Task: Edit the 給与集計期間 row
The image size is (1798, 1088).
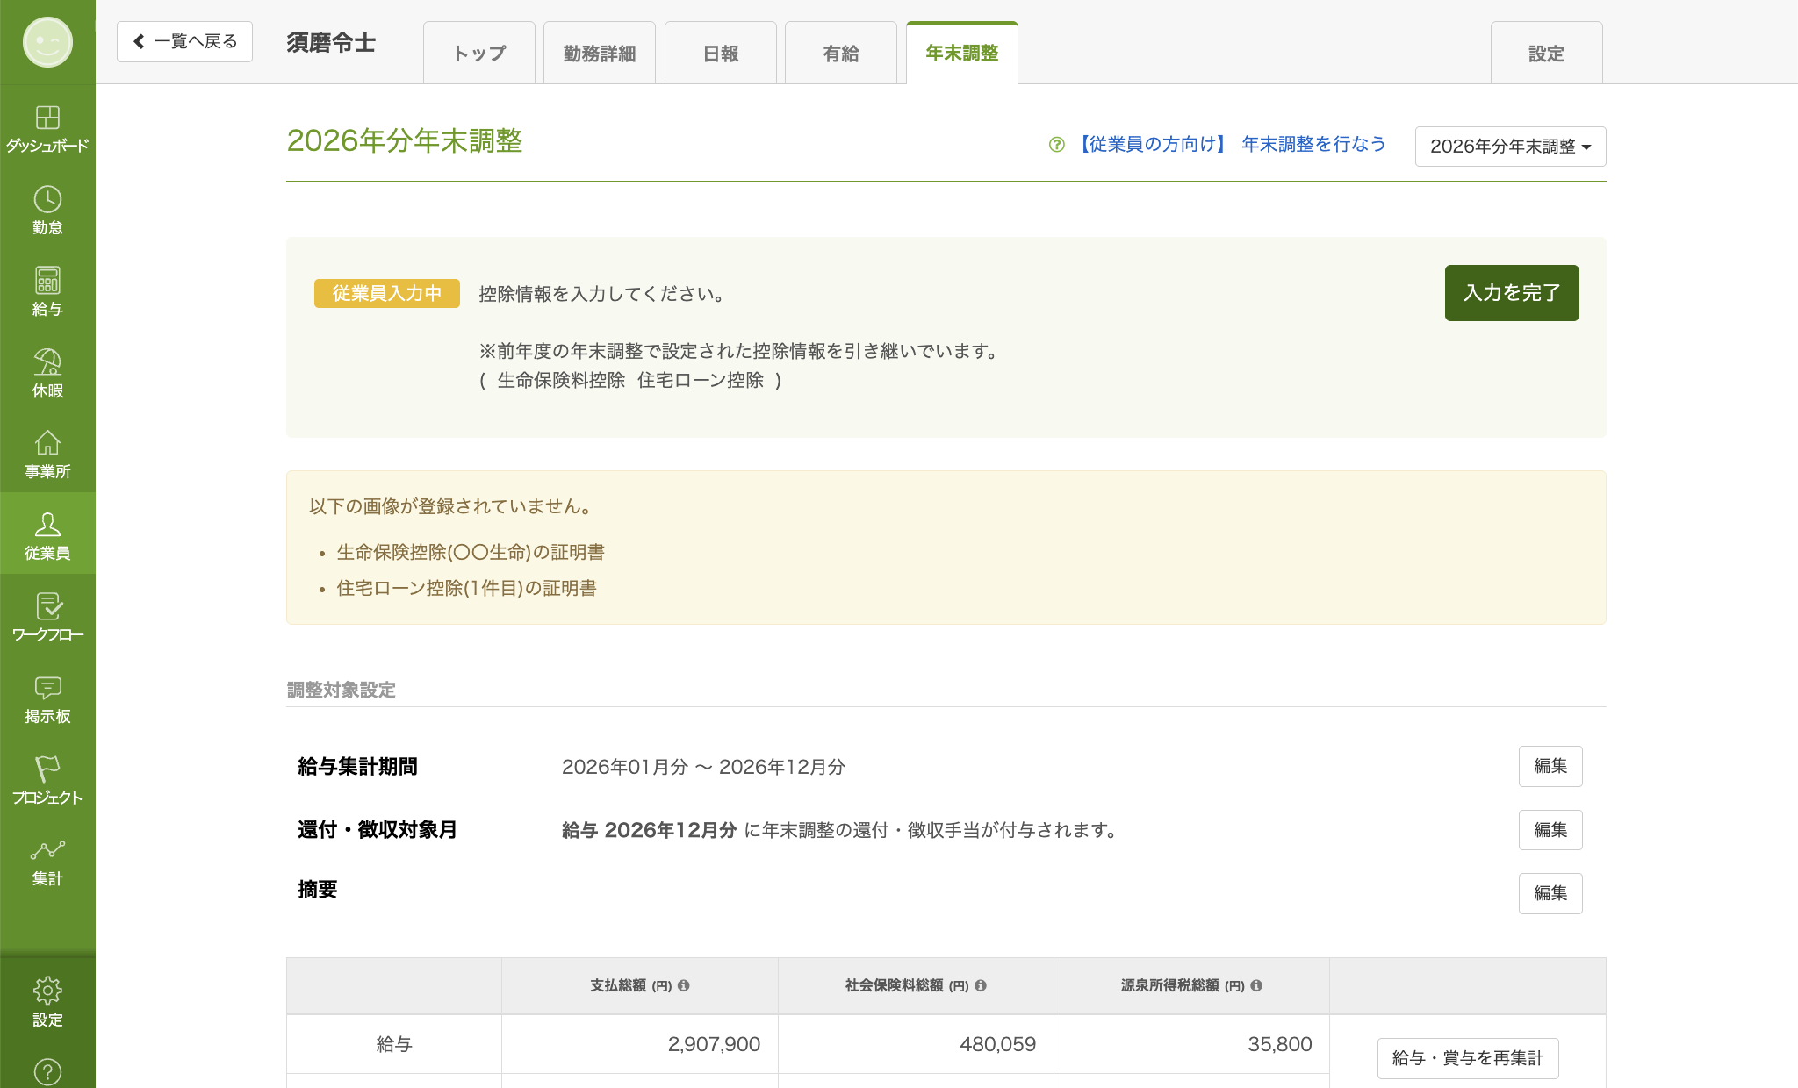Action: pyautogui.click(x=1550, y=766)
